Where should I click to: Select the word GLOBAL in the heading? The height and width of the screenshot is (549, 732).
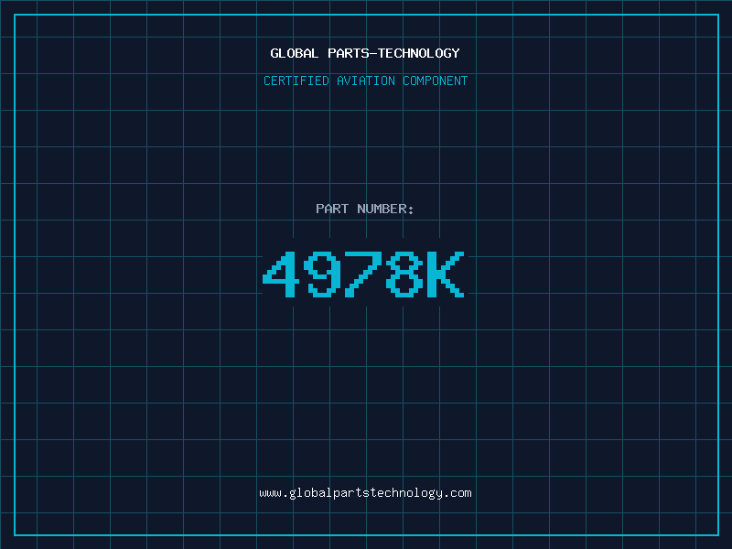[294, 53]
